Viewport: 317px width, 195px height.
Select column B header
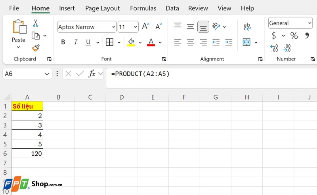(59, 97)
